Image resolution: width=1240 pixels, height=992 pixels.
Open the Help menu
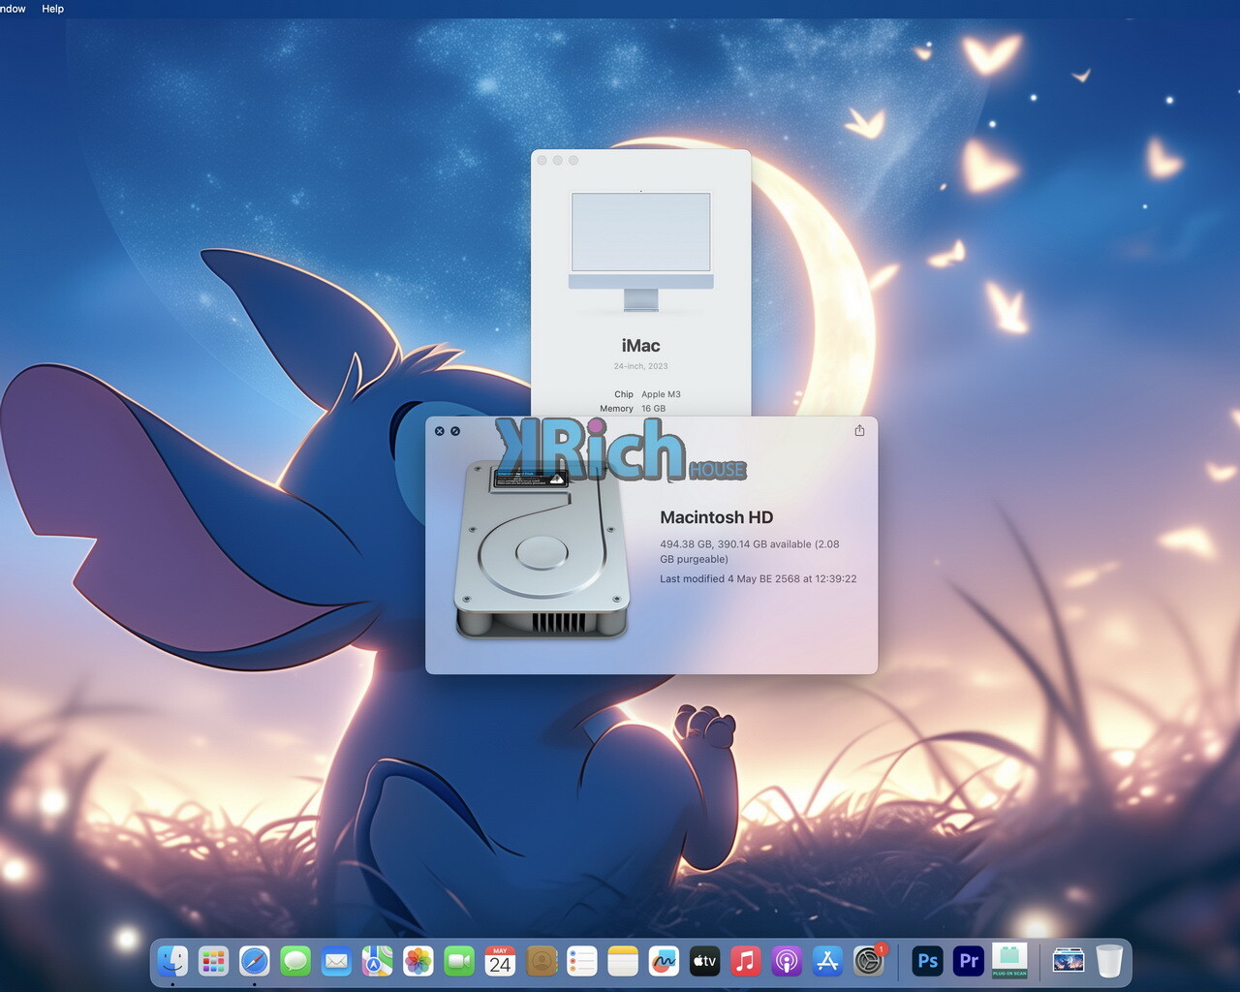click(x=52, y=9)
